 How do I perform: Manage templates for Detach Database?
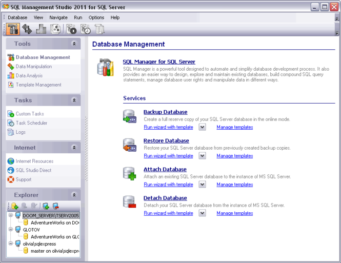point(235,213)
